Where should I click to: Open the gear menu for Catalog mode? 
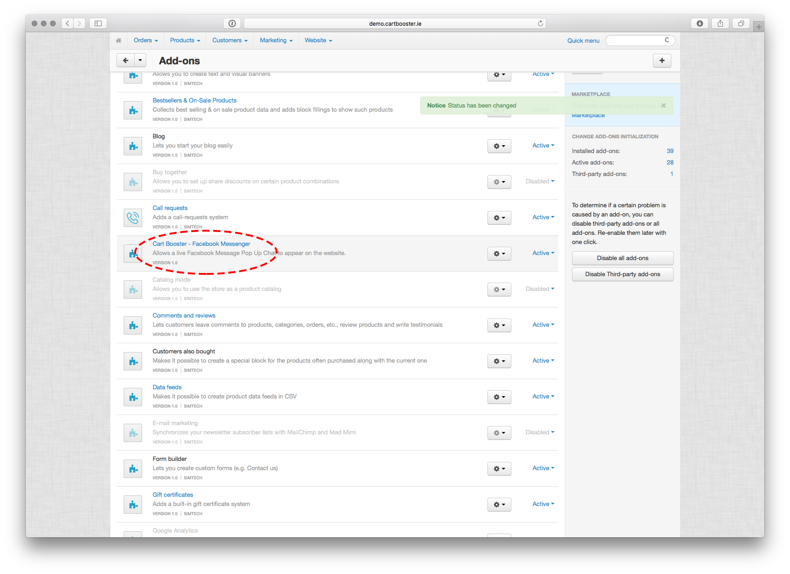point(499,290)
